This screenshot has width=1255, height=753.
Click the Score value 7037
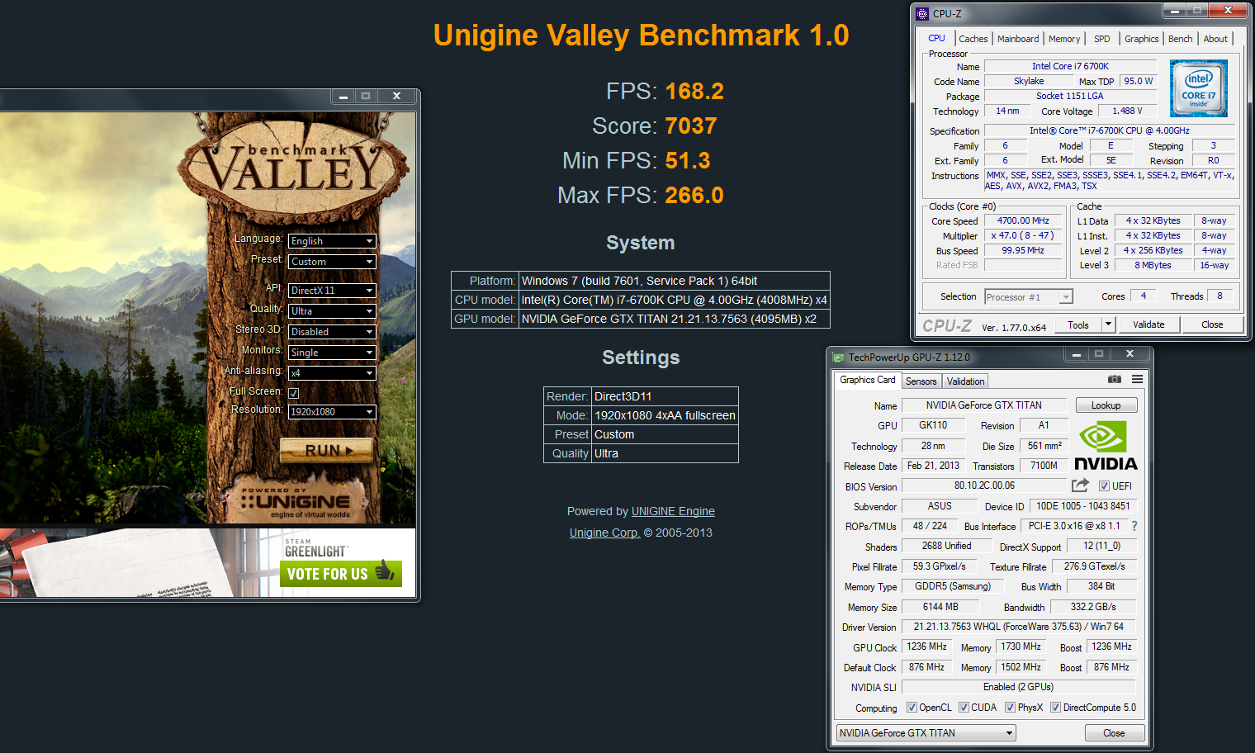[x=691, y=126]
